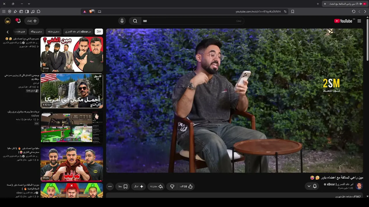Open the browser extensions puzzle icon
Screen dimensions: 369x207
tap(38, 11)
